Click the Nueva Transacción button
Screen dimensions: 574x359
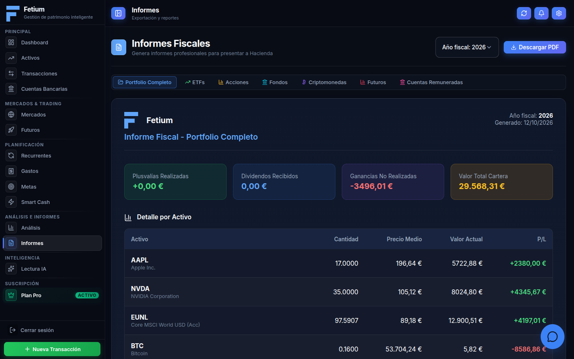[52, 349]
